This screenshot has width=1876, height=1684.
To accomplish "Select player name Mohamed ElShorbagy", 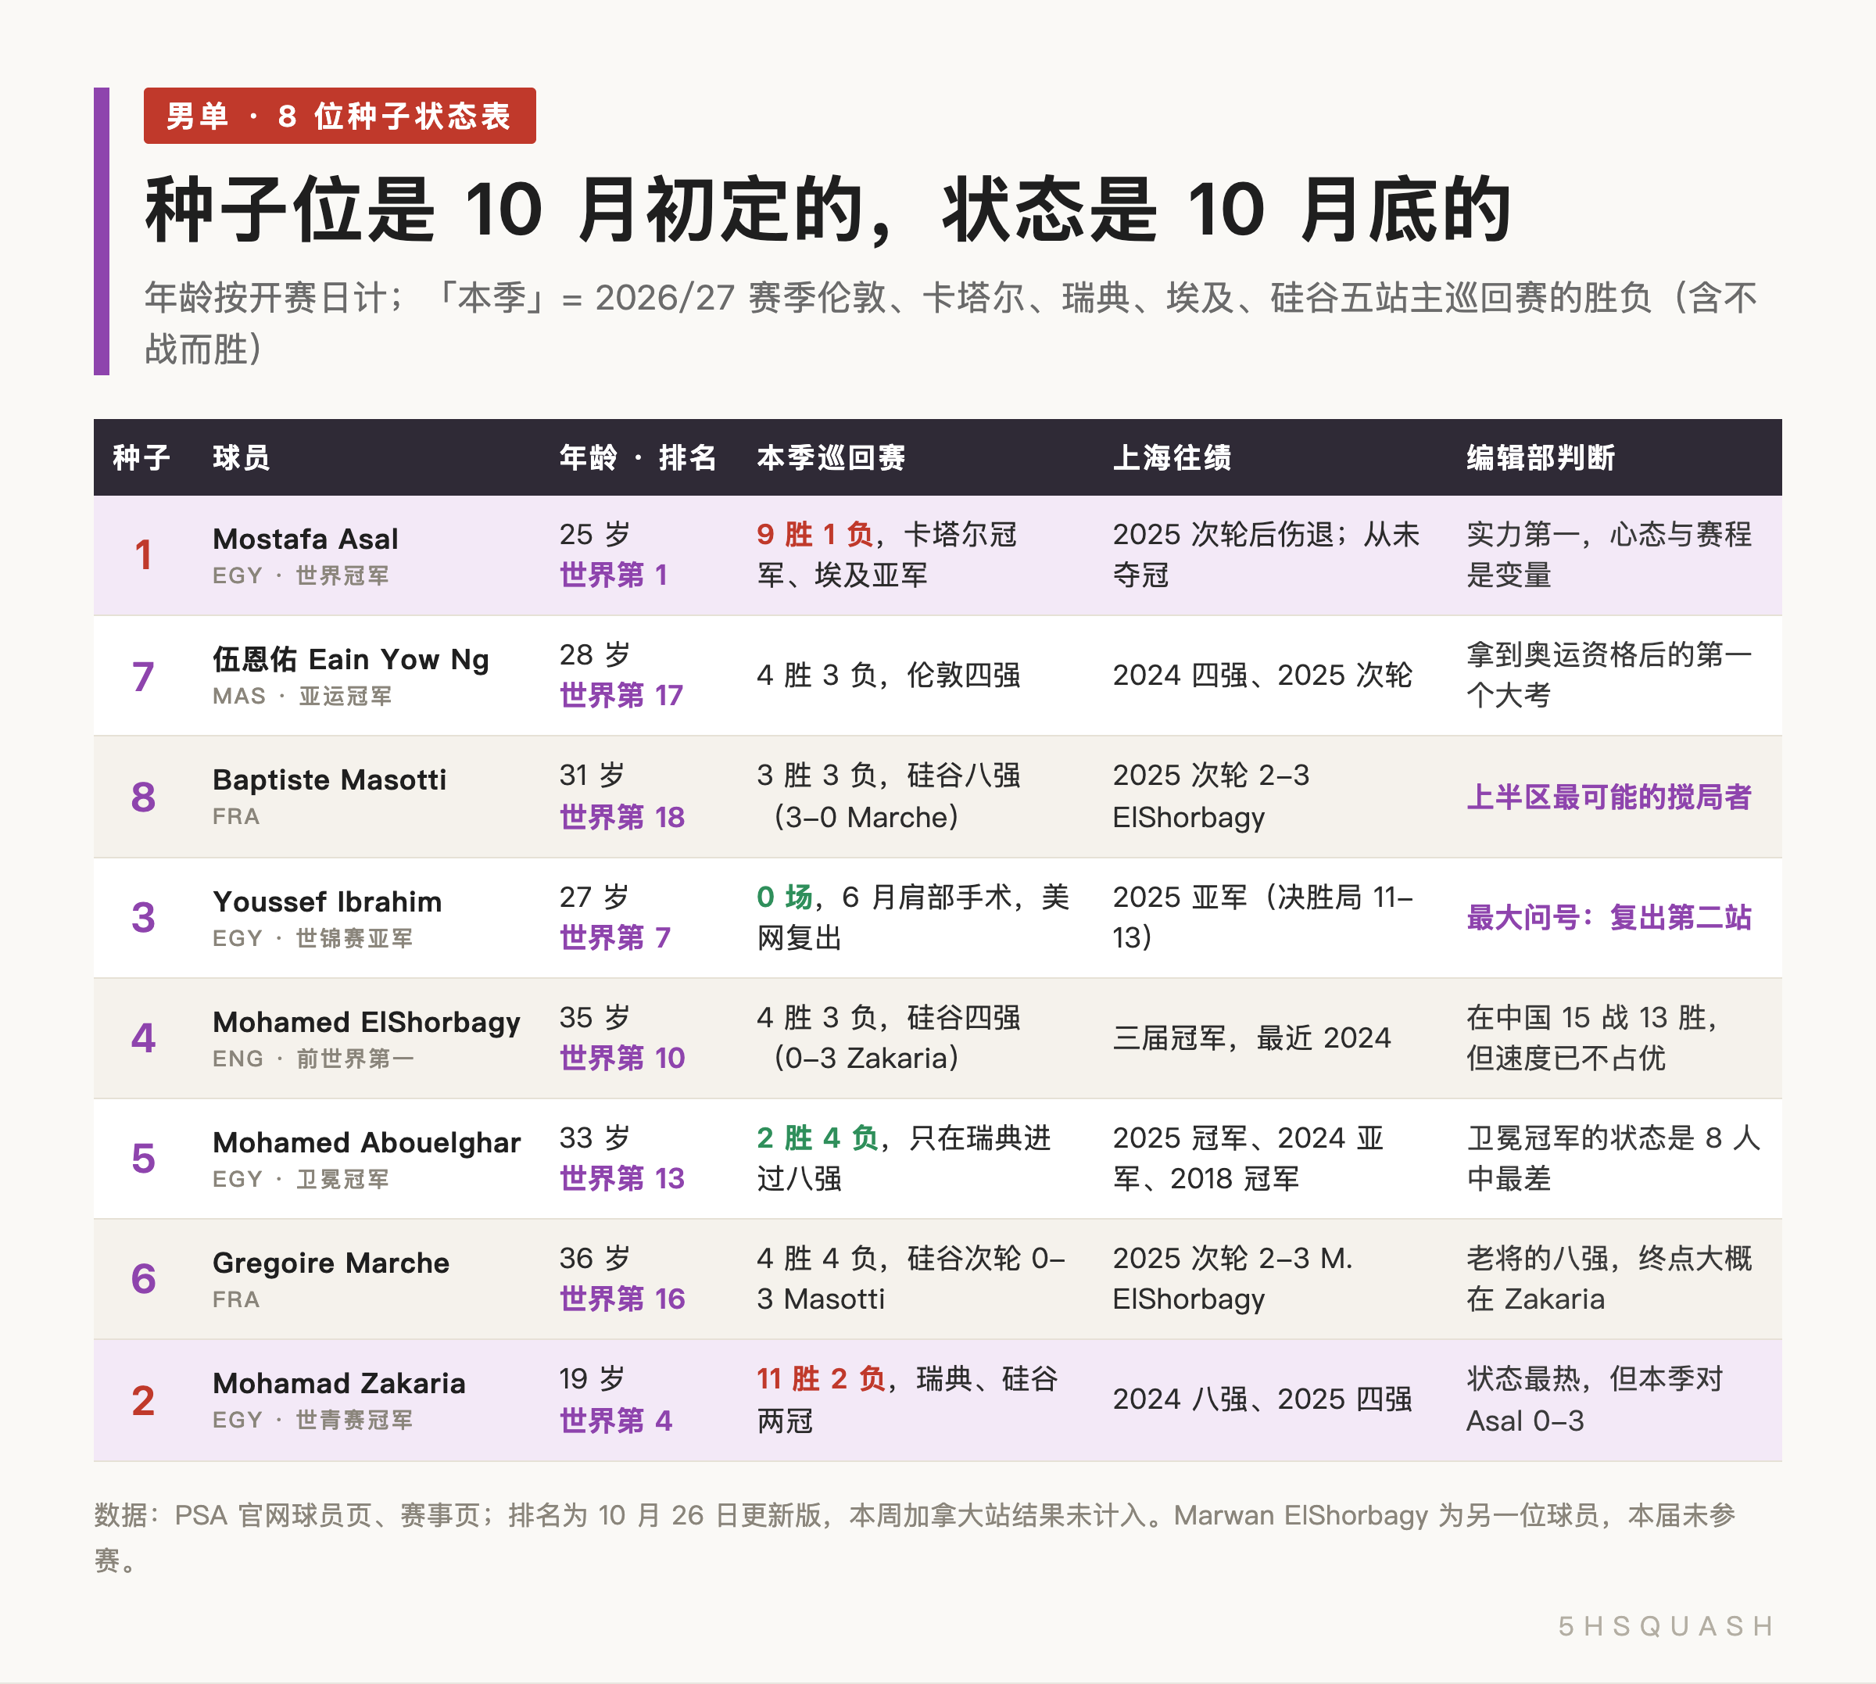I will [367, 1022].
